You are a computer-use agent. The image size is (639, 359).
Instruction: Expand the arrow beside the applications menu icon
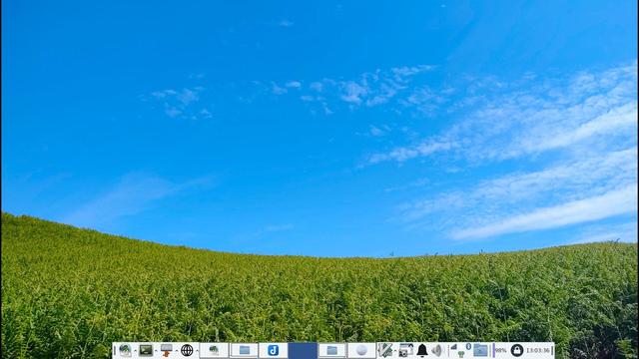135,351
